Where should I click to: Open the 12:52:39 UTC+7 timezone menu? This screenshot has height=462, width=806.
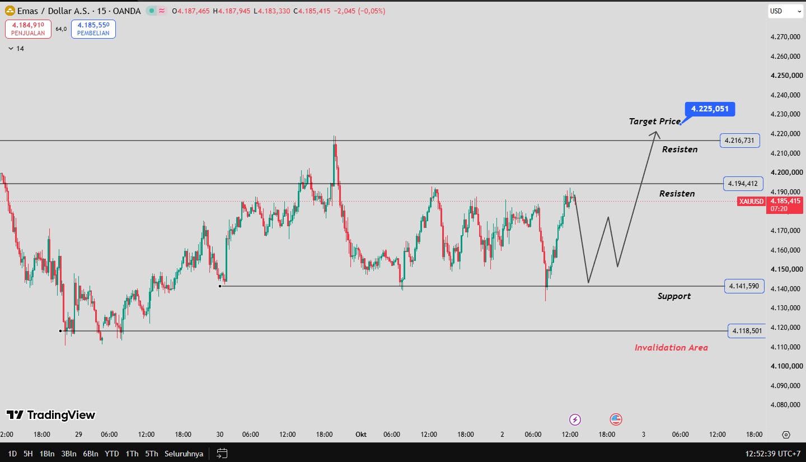click(772, 454)
